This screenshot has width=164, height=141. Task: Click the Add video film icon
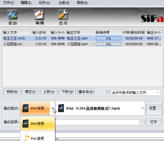(13, 14)
